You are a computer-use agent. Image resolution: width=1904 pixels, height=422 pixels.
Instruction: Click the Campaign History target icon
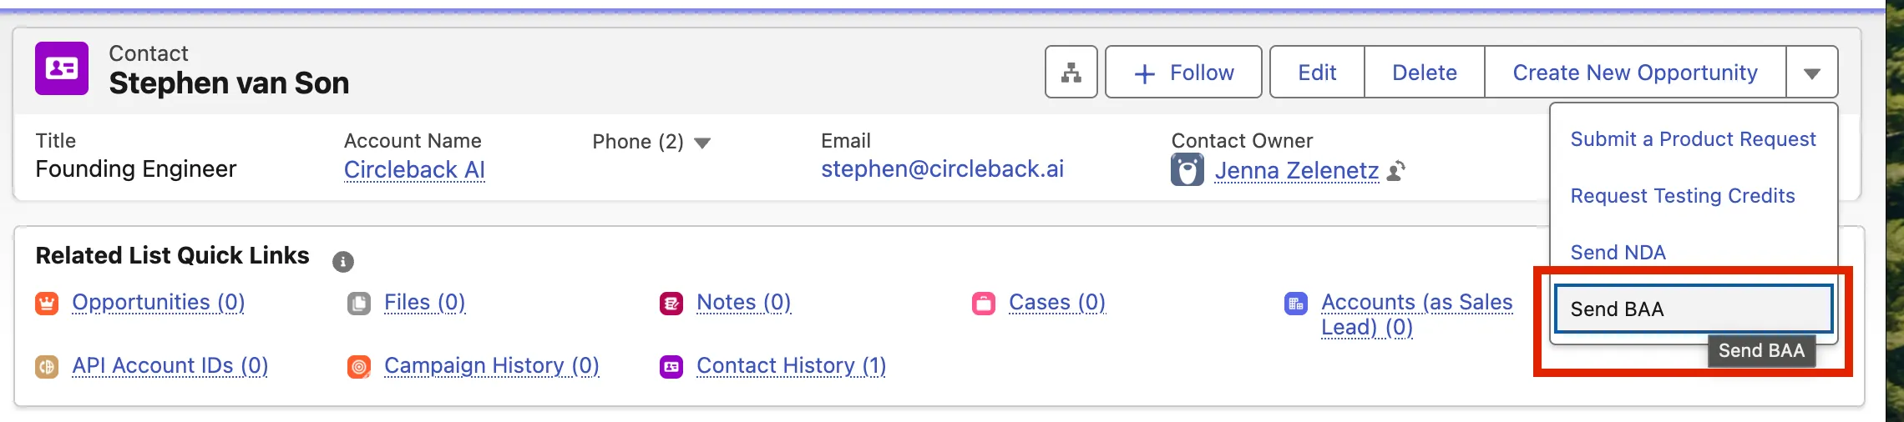point(359,366)
